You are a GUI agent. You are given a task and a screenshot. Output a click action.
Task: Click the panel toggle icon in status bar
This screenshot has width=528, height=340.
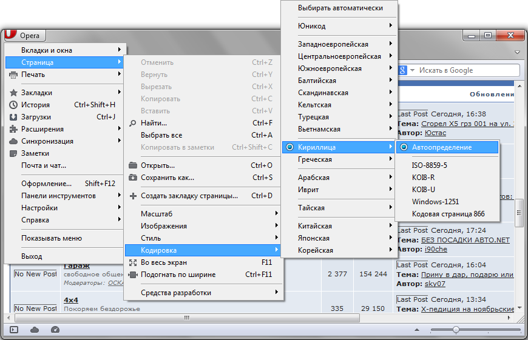point(14,330)
